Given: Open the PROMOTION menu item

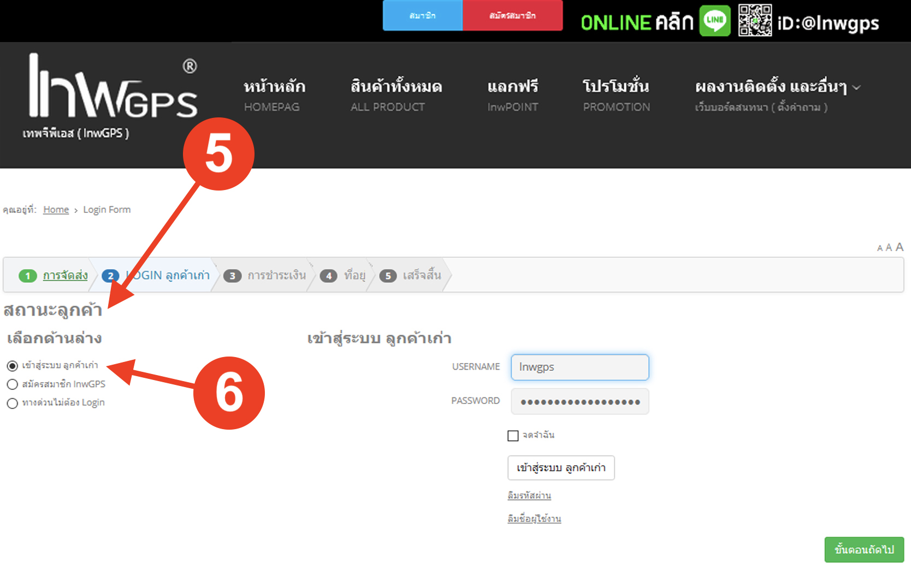Looking at the screenshot, I should click(616, 95).
